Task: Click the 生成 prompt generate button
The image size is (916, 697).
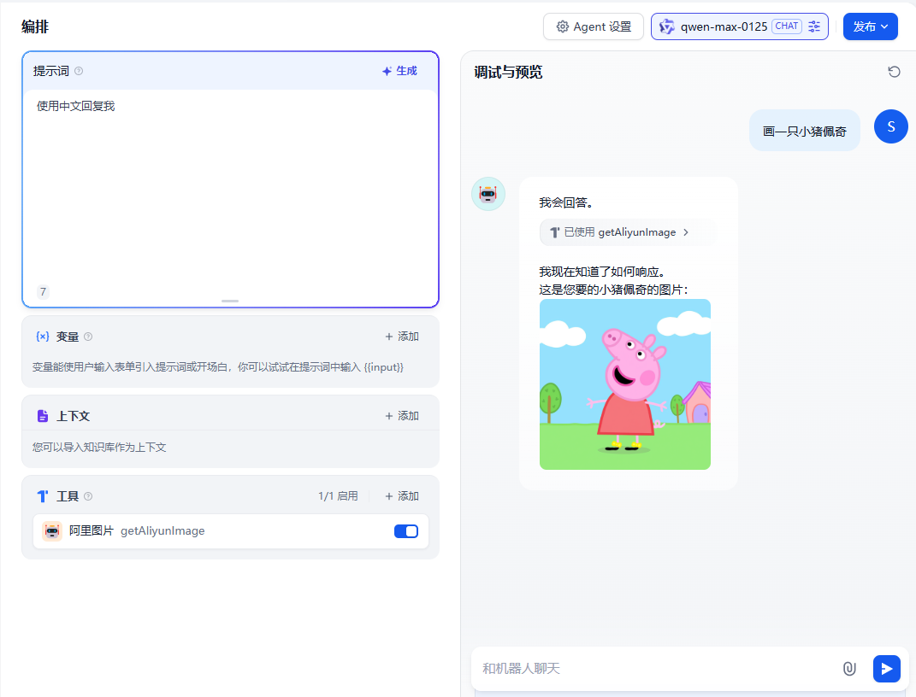Action: point(399,71)
